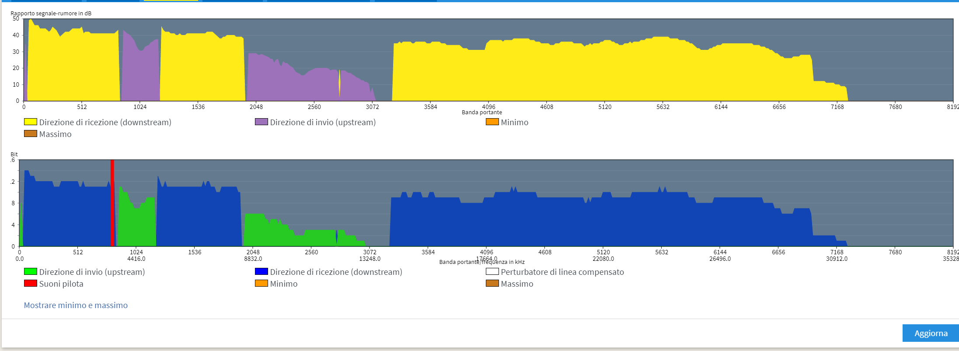Viewport: 959px width, 351px height.
Task: Open the 'Mostrare minimo e massimo' link
Action: (76, 305)
